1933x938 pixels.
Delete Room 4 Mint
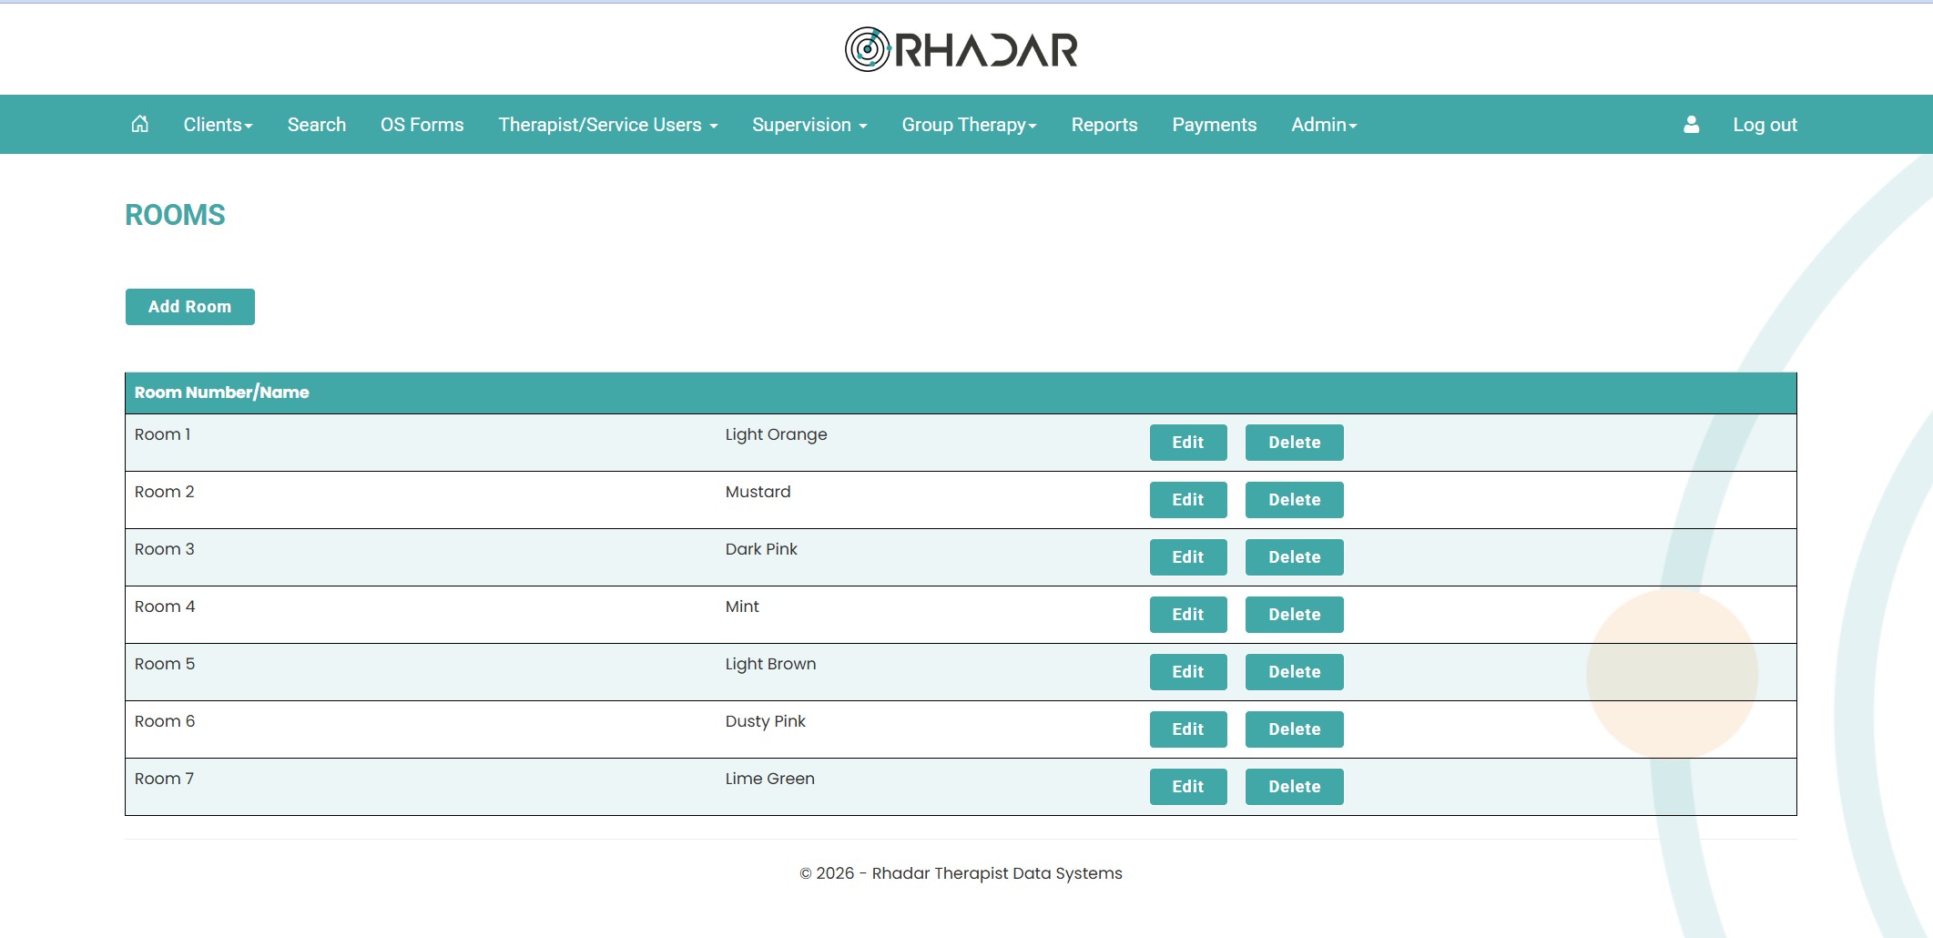point(1295,615)
